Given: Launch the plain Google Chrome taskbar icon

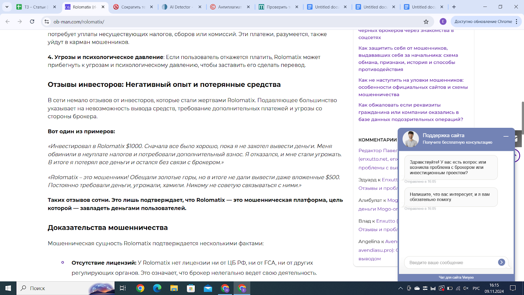Looking at the screenshot, I should (140, 288).
